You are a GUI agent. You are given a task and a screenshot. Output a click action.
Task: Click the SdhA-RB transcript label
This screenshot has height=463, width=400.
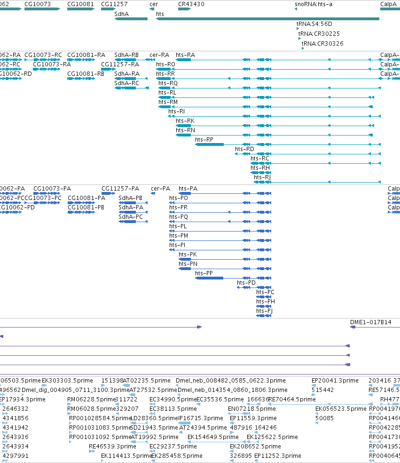tap(126, 55)
